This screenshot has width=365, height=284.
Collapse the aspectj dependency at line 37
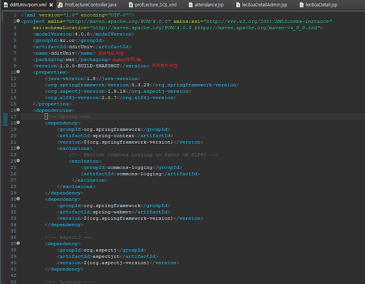tap(18, 243)
